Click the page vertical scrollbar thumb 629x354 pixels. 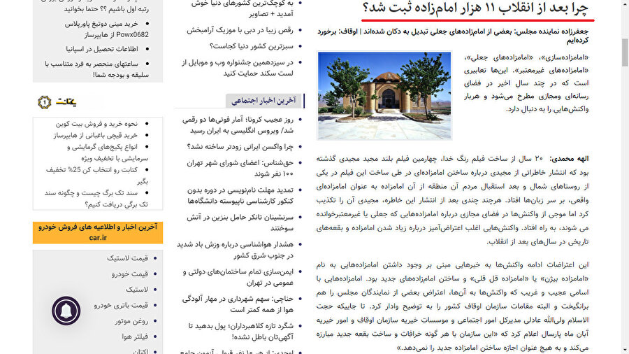click(625, 53)
